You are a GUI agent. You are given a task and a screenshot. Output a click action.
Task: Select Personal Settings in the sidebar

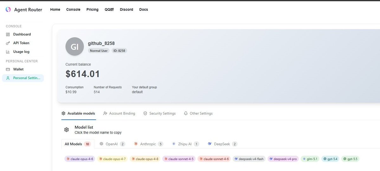pyautogui.click(x=23, y=78)
